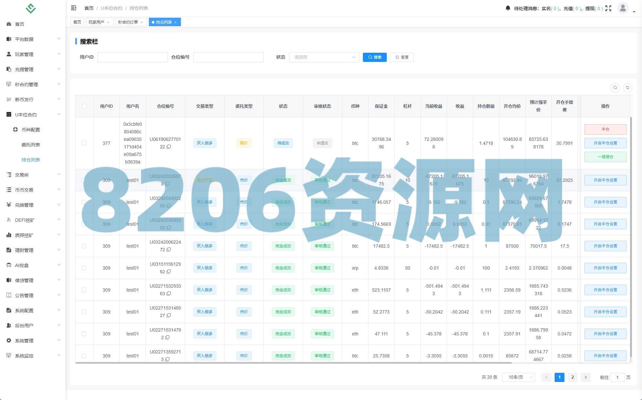Screen dimensions: 642x400
Task: Check the select-all checkbox in table header
Action: click(84, 106)
